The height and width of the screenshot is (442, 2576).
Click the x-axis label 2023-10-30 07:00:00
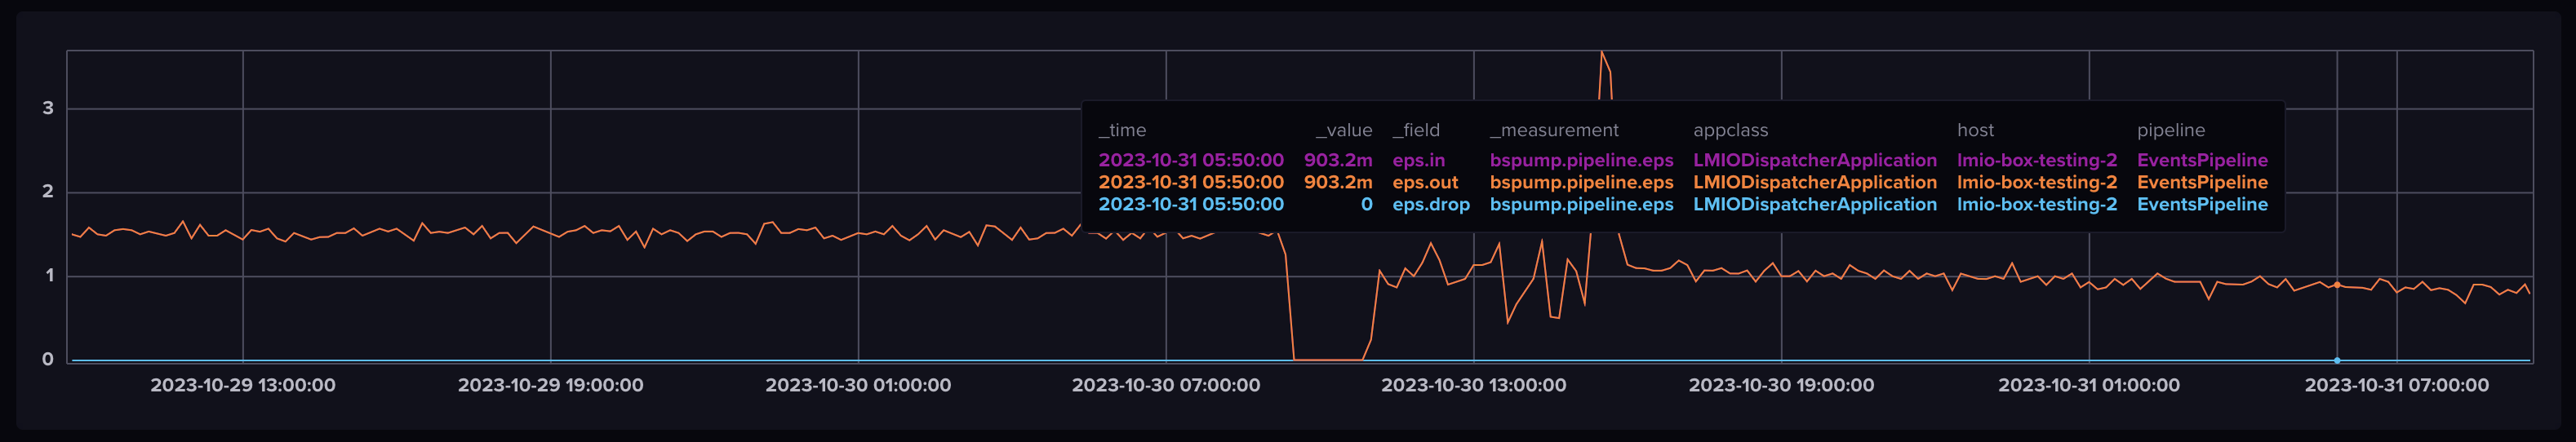[x=1166, y=385]
